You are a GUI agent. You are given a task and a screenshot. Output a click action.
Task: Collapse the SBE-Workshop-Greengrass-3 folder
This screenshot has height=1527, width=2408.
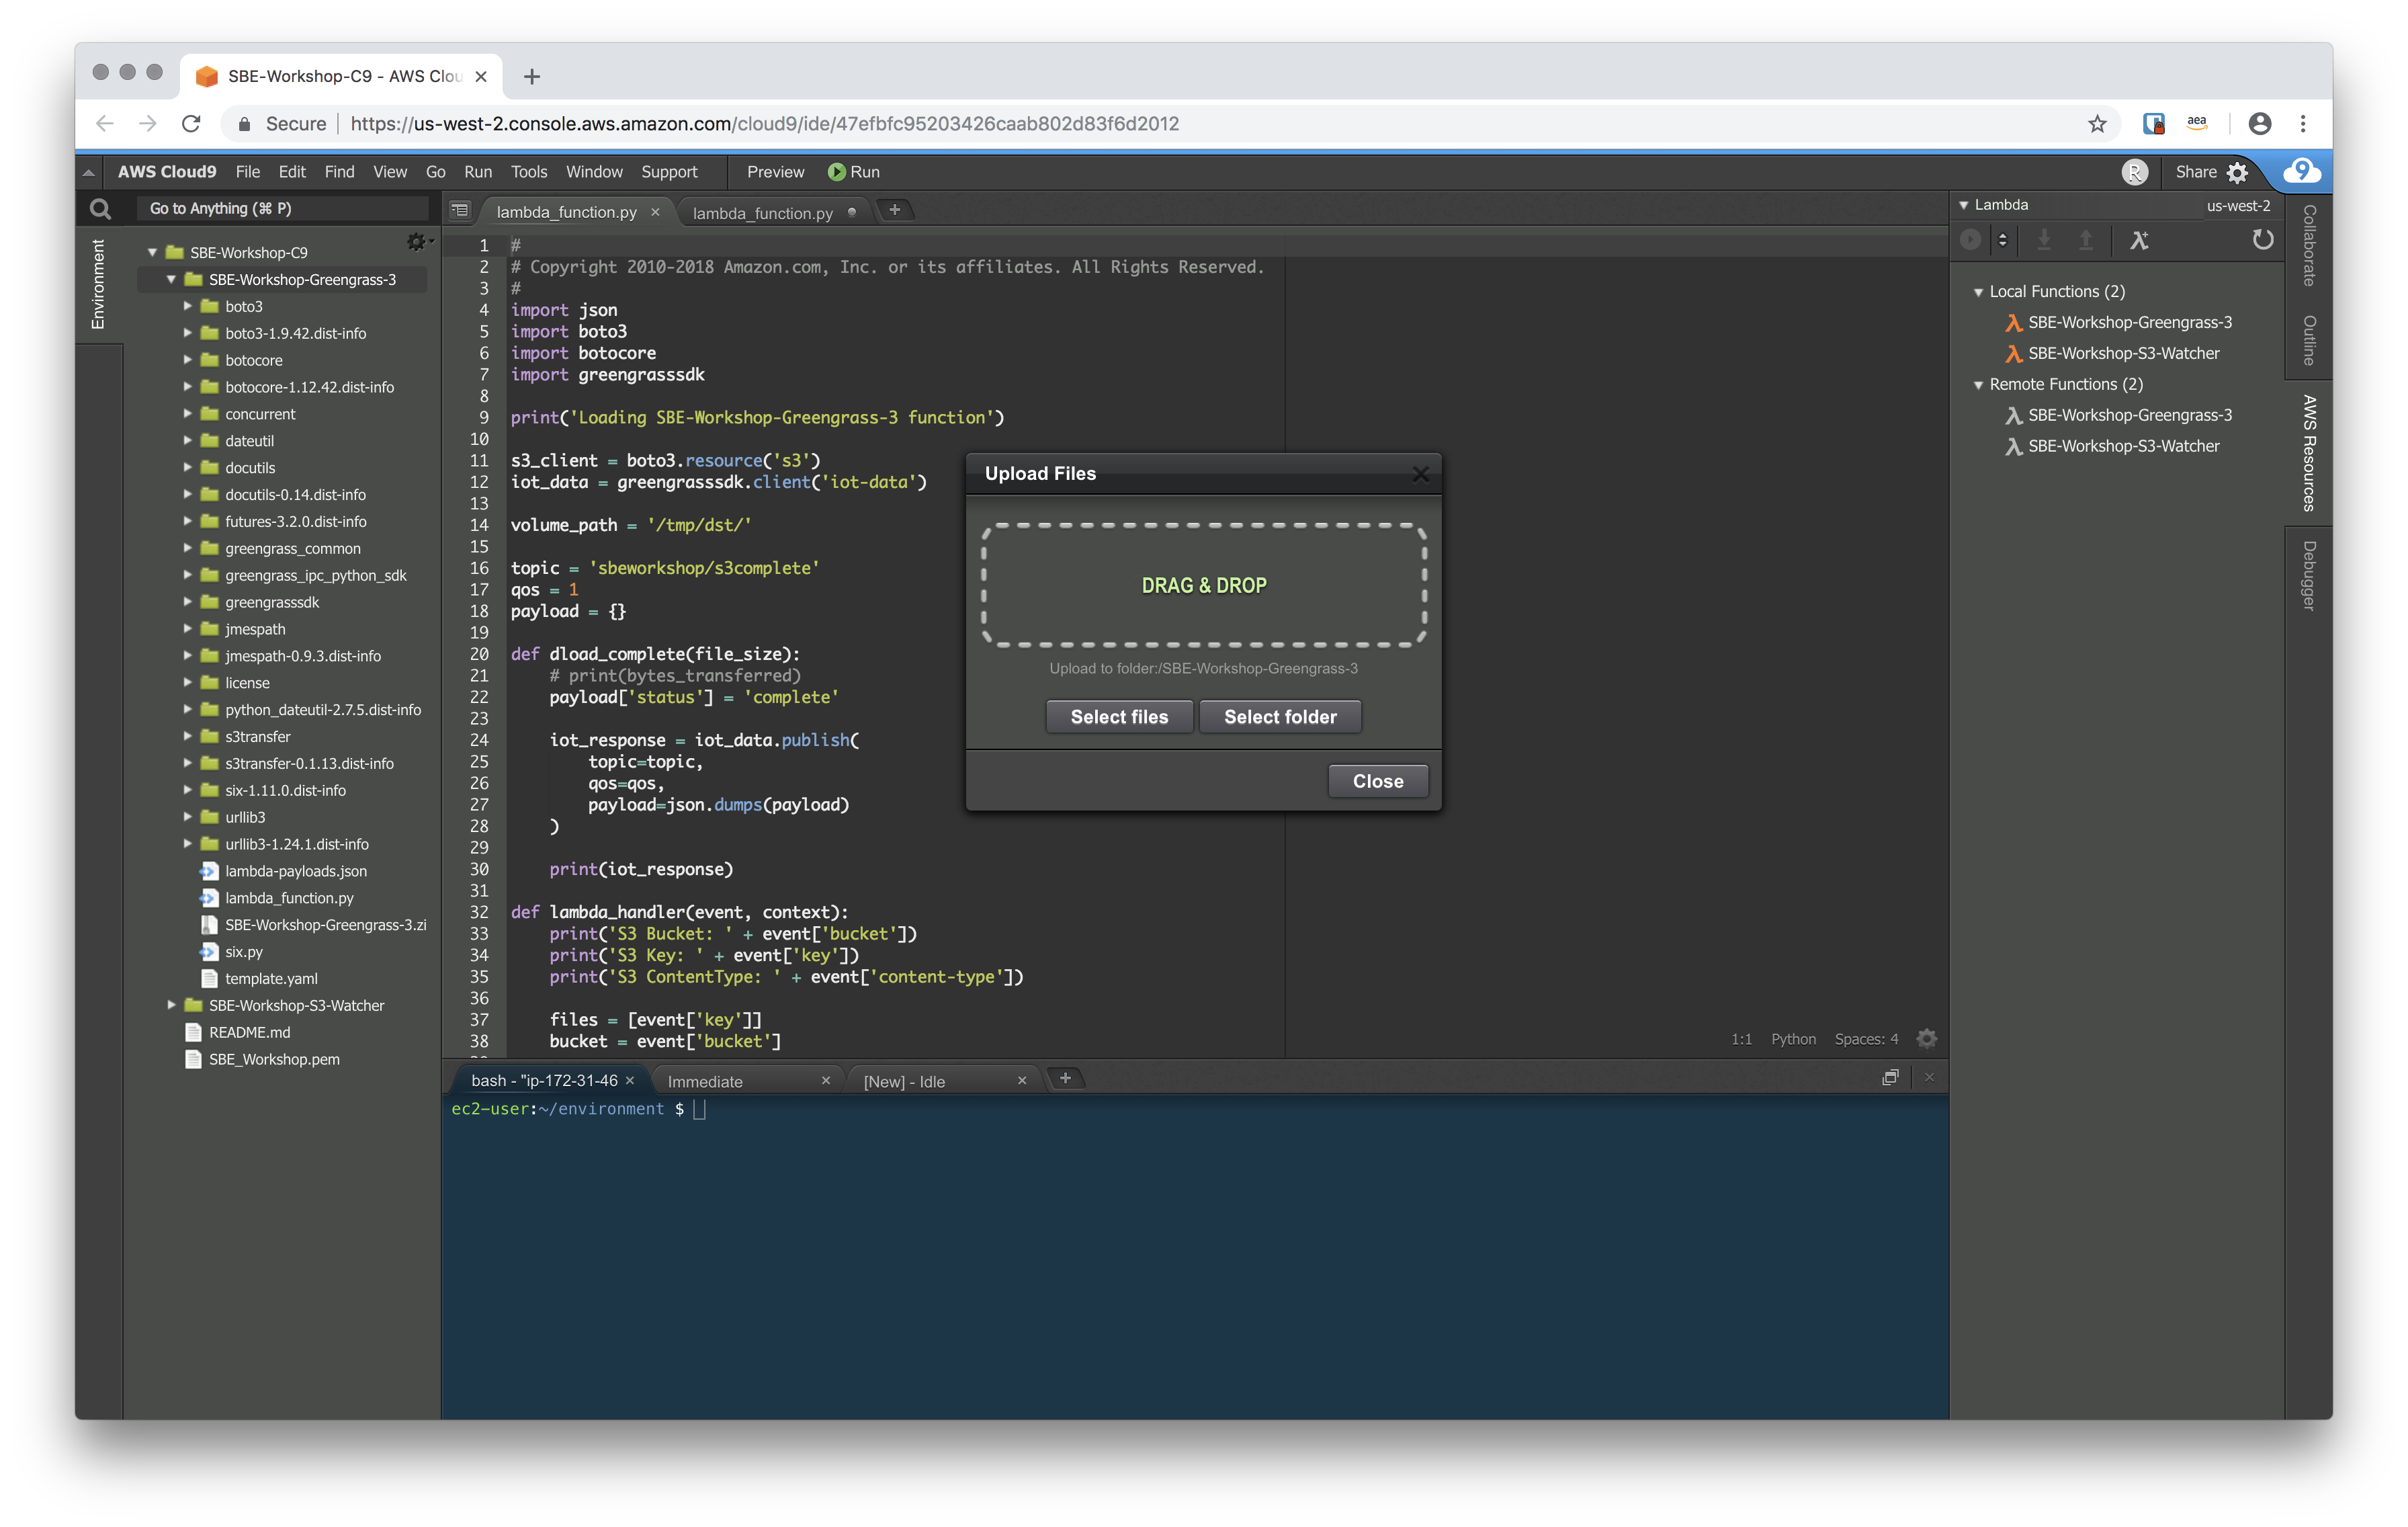click(x=171, y=279)
